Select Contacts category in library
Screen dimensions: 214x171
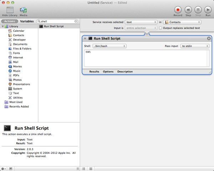pyautogui.click(x=16, y=35)
